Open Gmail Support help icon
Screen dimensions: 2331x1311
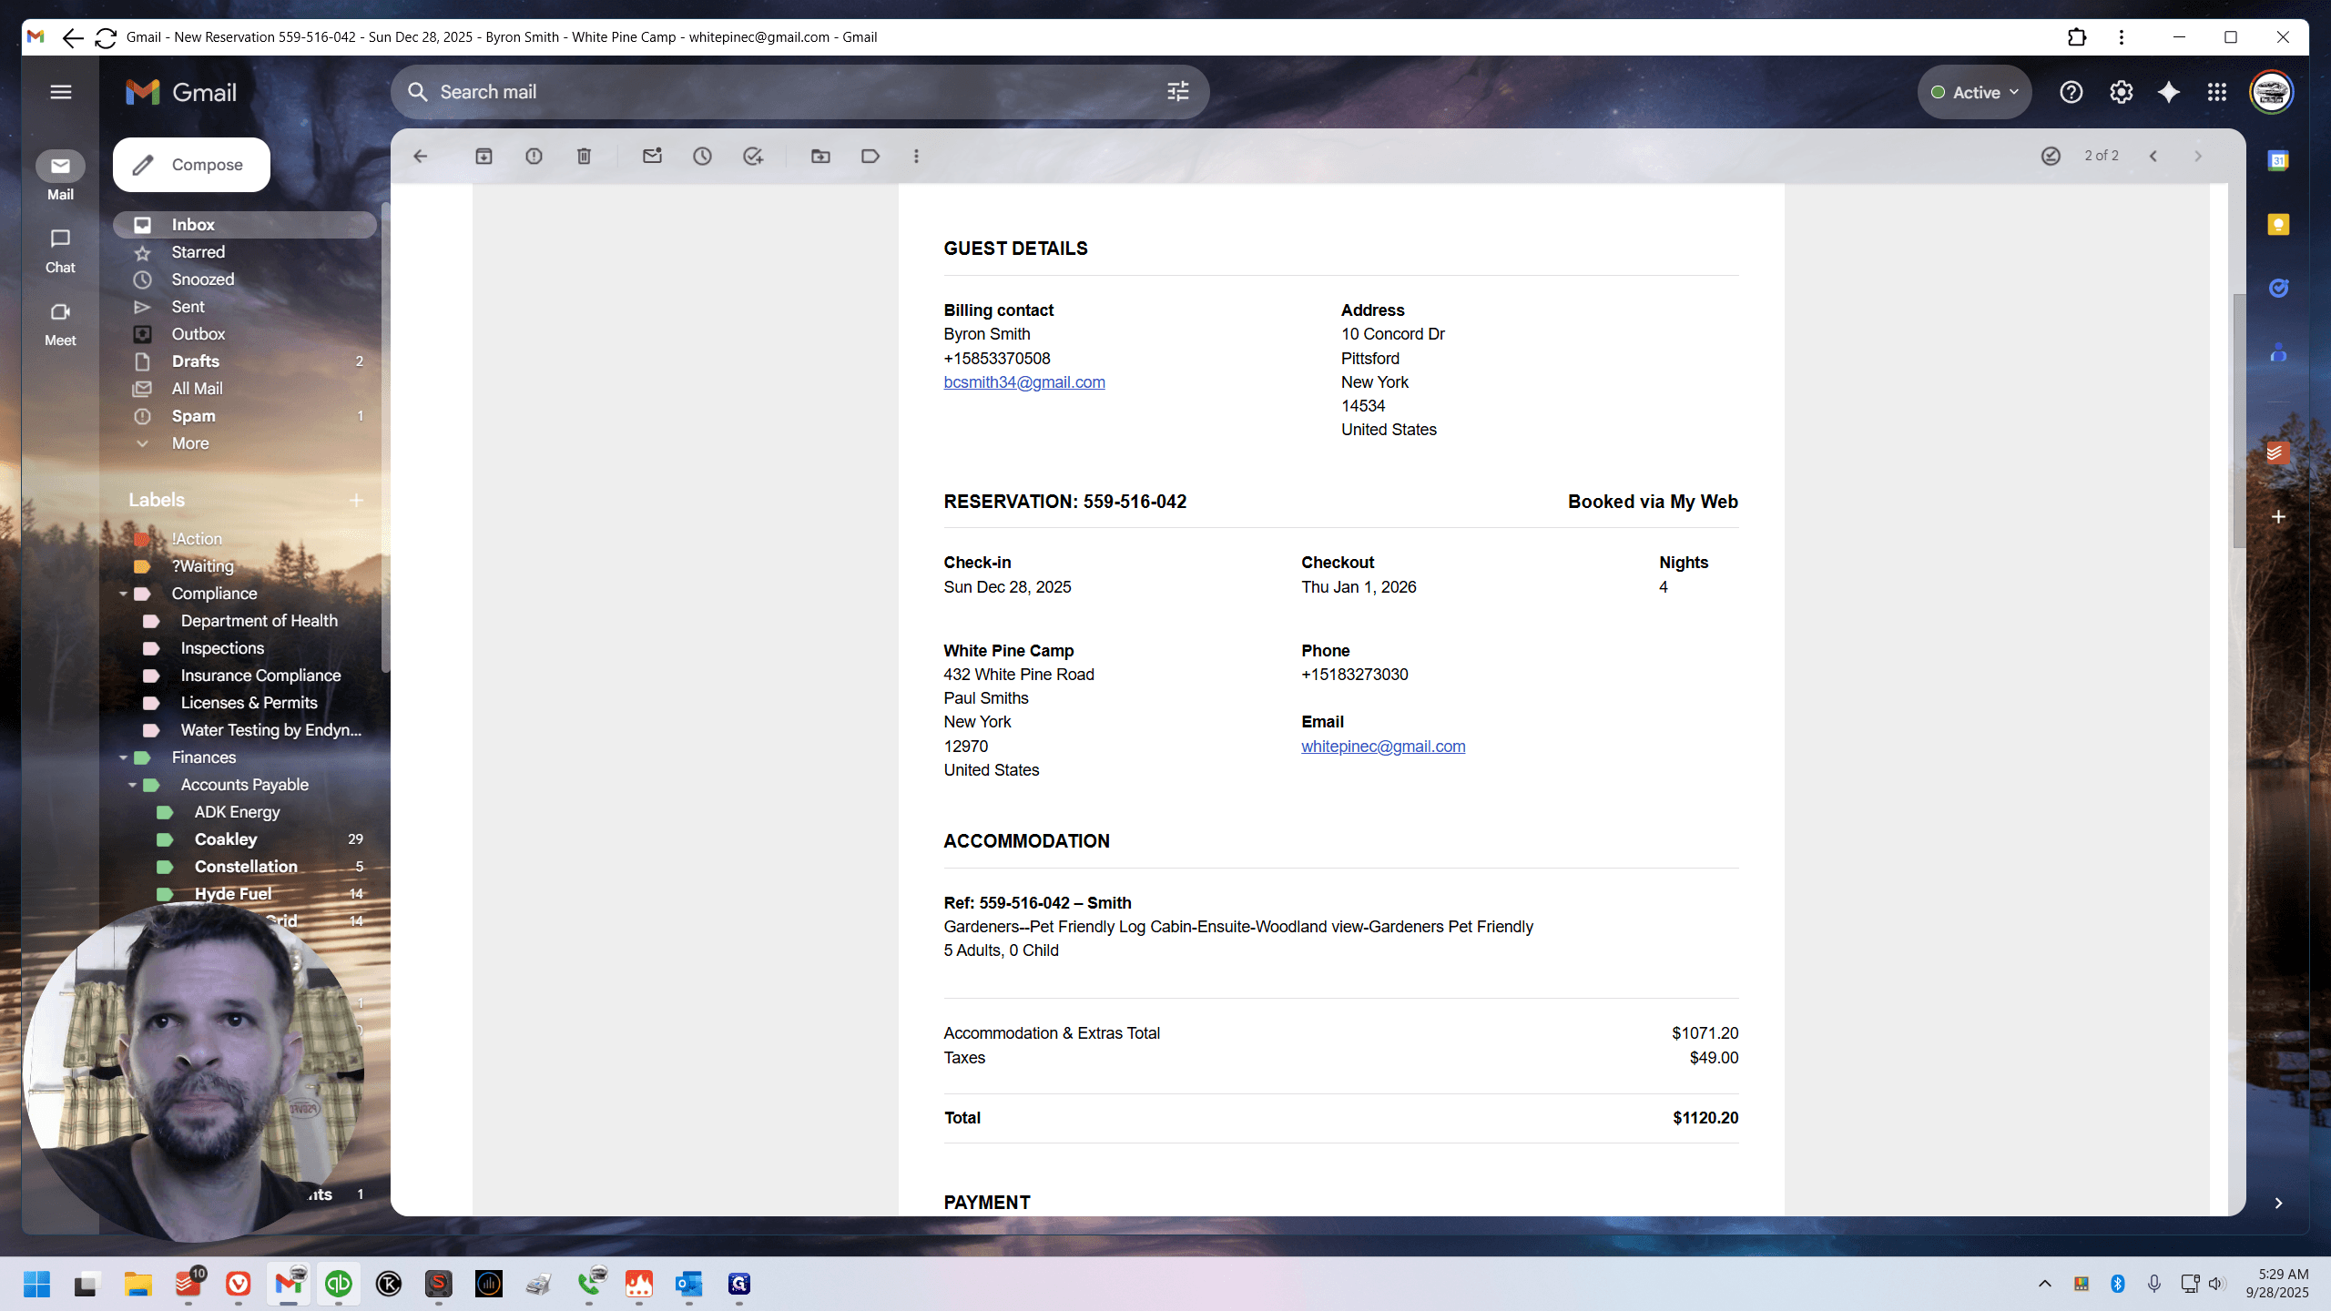pos(2071,92)
